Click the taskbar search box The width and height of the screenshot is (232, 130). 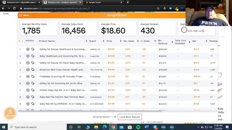click(x=37, y=127)
